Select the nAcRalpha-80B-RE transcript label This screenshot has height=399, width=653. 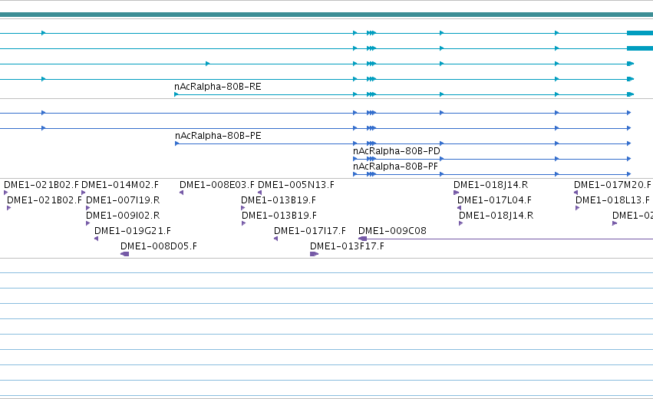coord(218,87)
